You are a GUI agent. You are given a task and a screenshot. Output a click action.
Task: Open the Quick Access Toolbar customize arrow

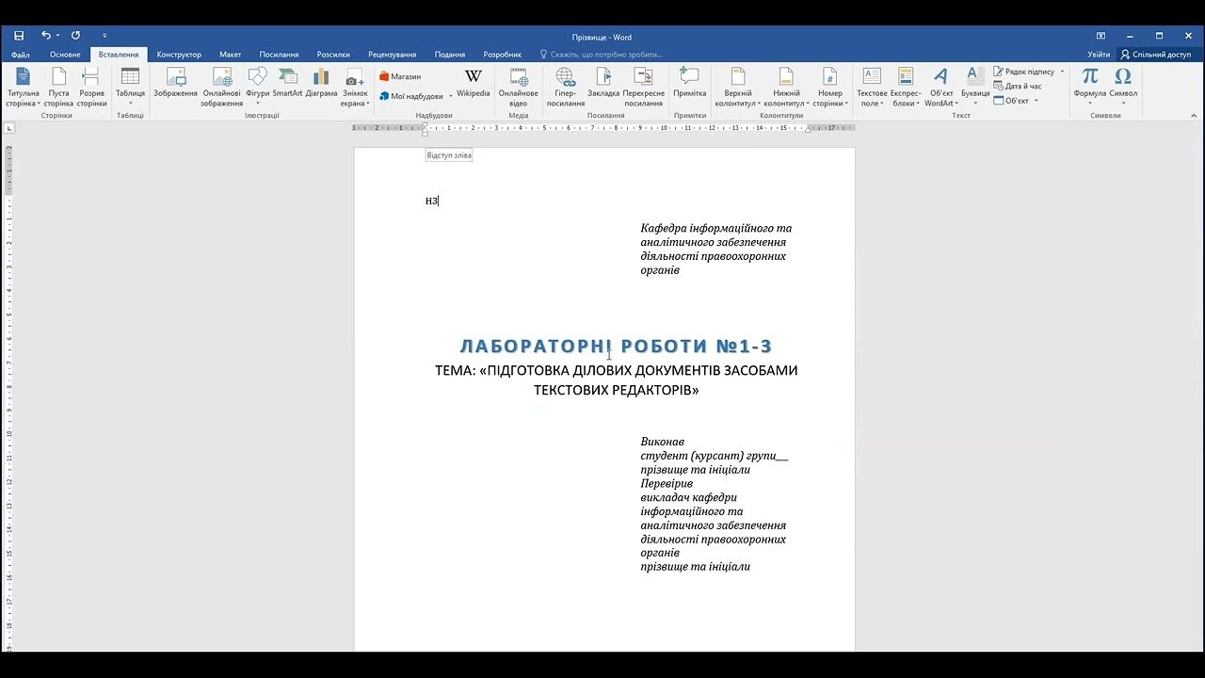104,36
